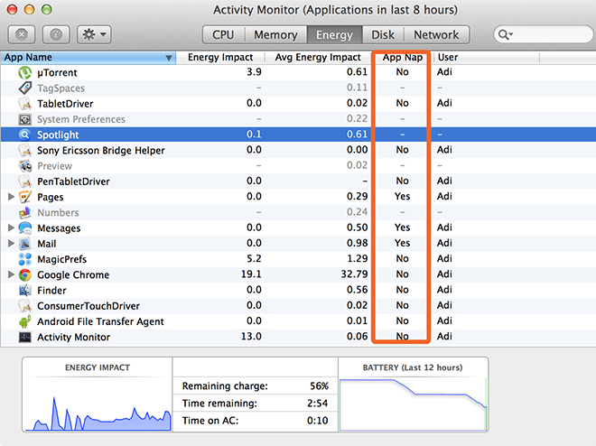The height and width of the screenshot is (446, 596).
Task: Sort by App Nap column
Action: (x=402, y=58)
